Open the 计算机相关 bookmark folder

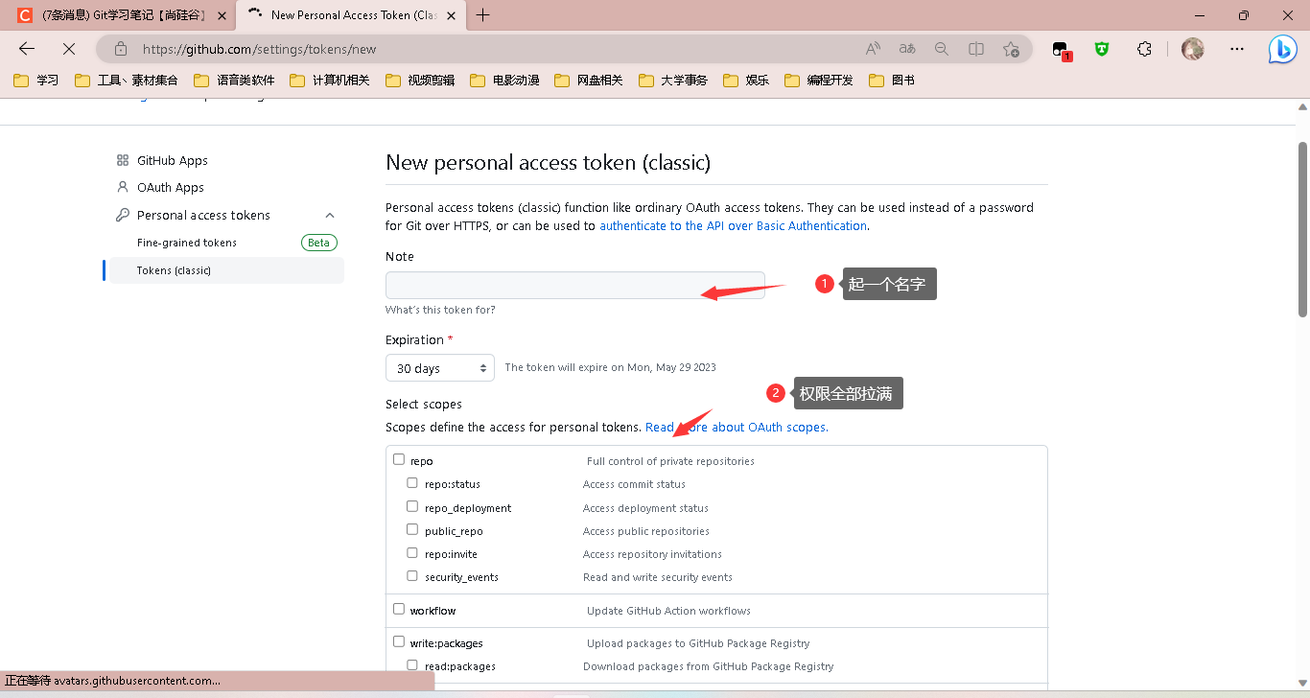tap(331, 81)
